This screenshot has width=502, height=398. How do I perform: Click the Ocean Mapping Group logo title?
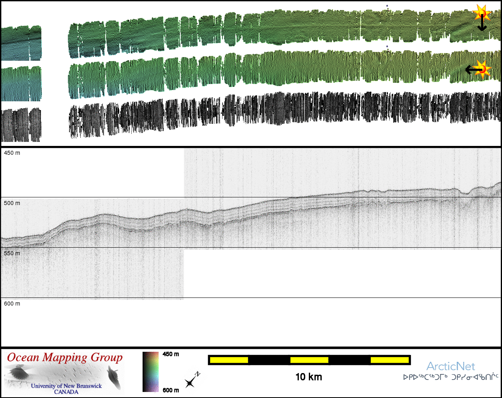65,357
